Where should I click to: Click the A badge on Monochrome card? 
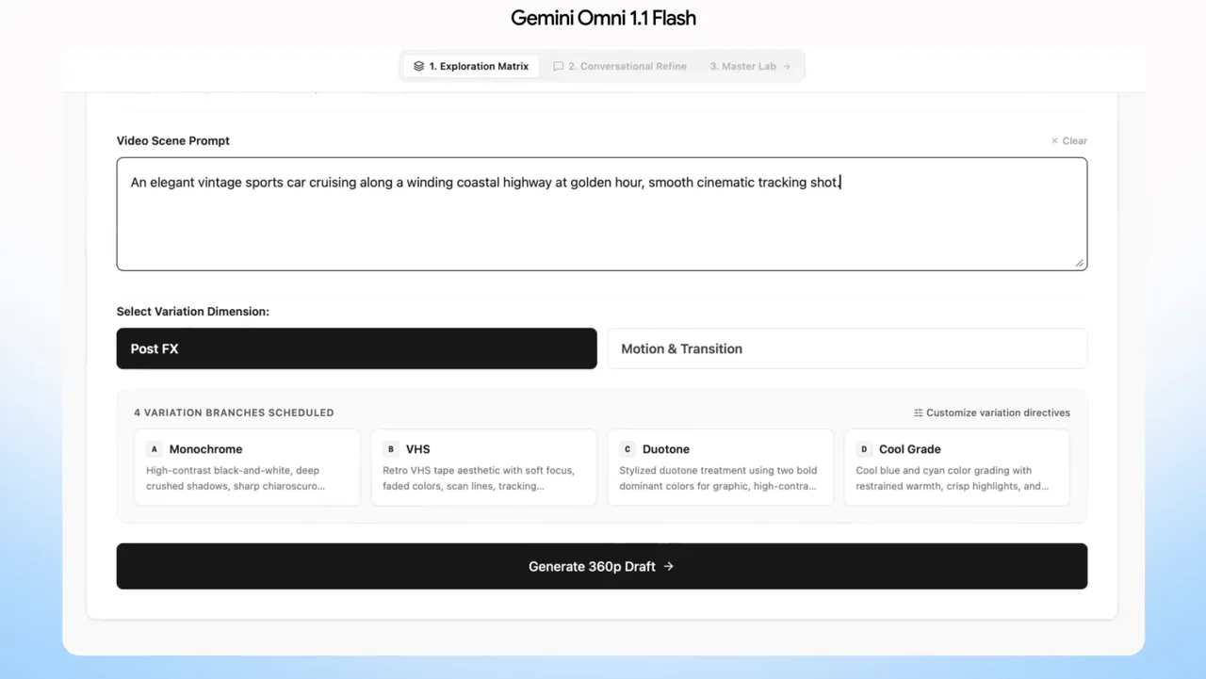154,449
